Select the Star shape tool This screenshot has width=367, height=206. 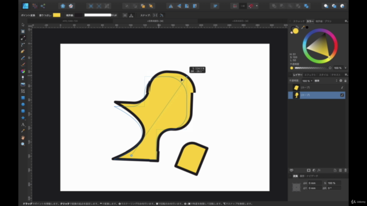click(x=23, y=118)
